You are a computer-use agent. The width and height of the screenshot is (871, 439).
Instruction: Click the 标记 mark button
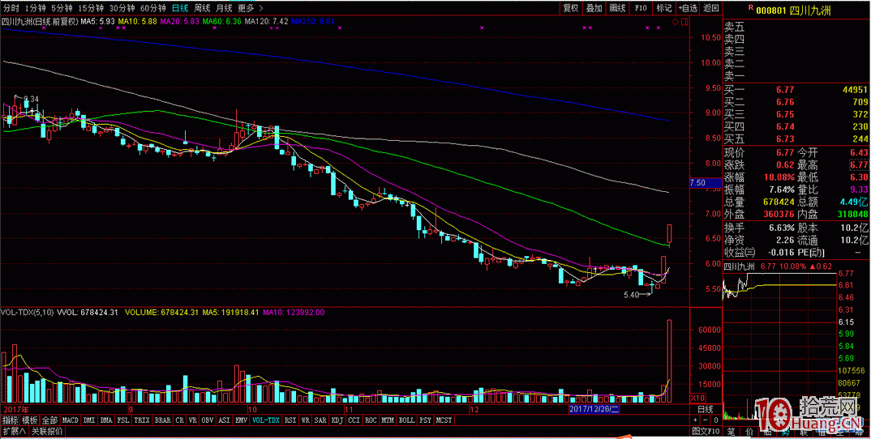click(x=664, y=8)
